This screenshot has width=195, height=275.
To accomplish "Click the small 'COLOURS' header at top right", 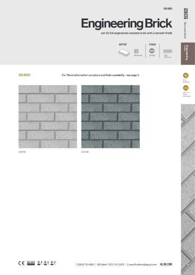I will pos(168,8).
